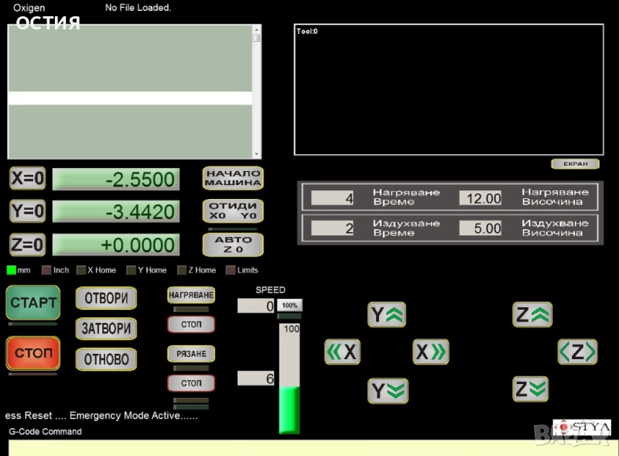Jog X axis left with the «X button
Image resolution: width=619 pixels, height=456 pixels.
pyautogui.click(x=342, y=351)
